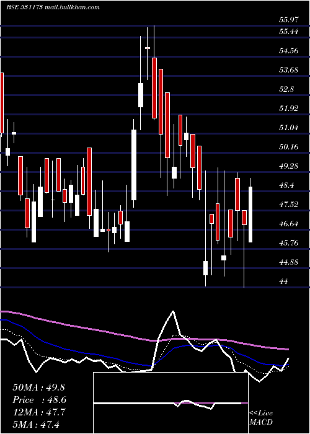The height and width of the screenshot is (434, 310).
Task: Click the 49.28 price axis label
Action: tap(289, 166)
